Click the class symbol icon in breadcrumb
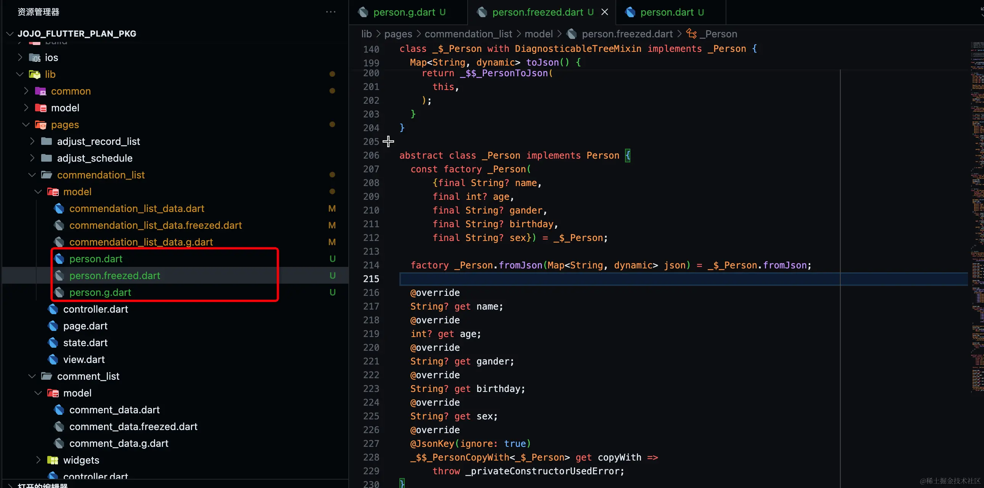 pos(691,34)
